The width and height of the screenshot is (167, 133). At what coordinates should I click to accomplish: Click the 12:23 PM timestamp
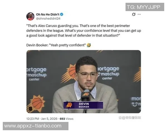pos(33,119)
